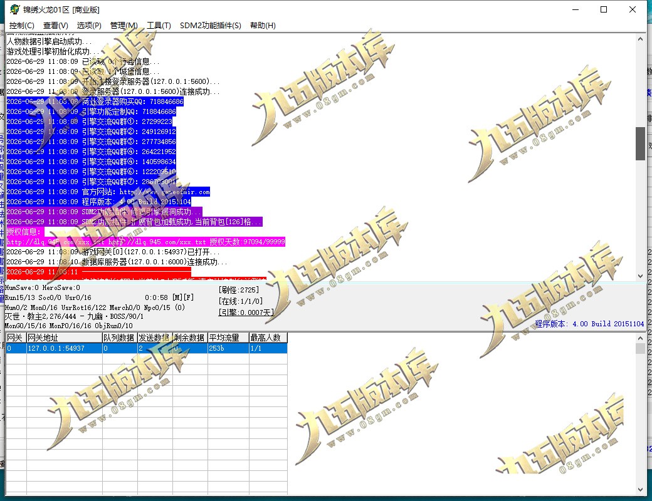652x501 pixels.
Task: Click the HumSave:0 HeroSave:0 status line
Action: point(43,287)
